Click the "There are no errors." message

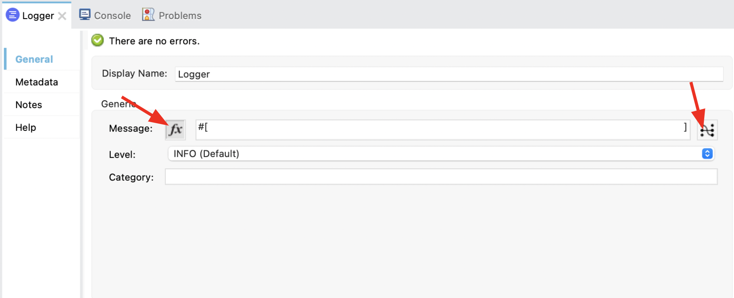[154, 41]
